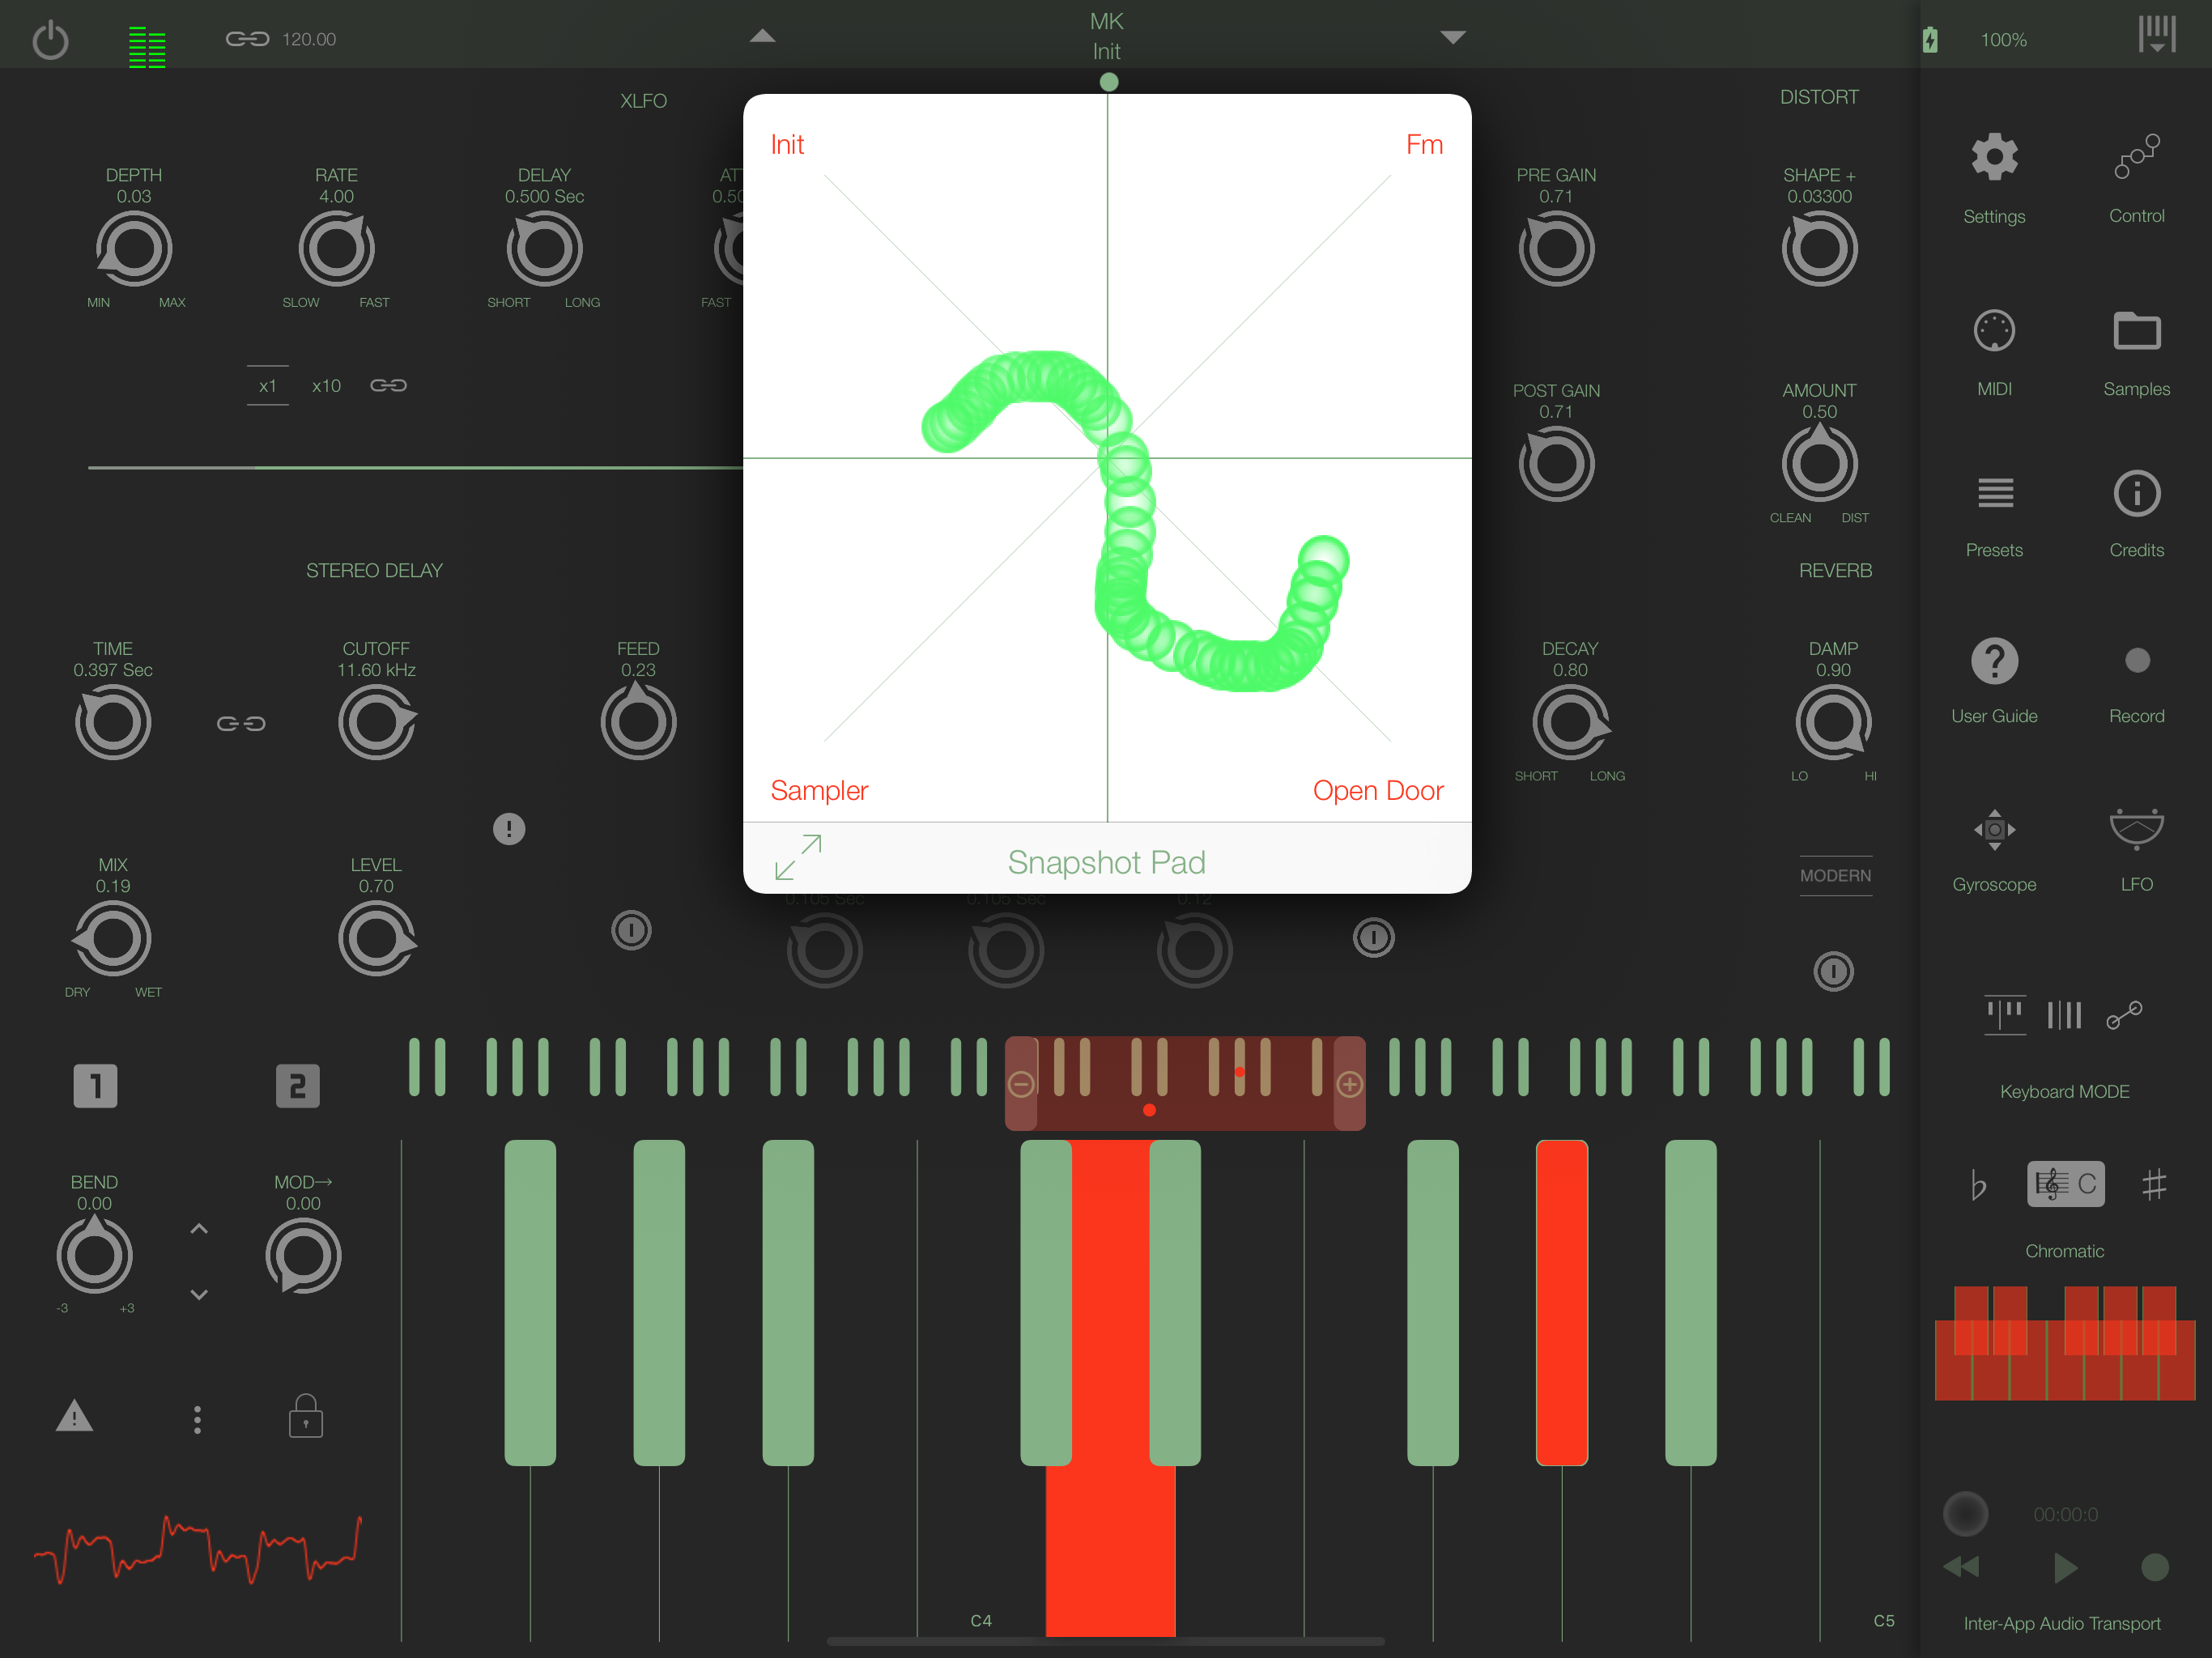Click the BEND knob

click(94, 1255)
